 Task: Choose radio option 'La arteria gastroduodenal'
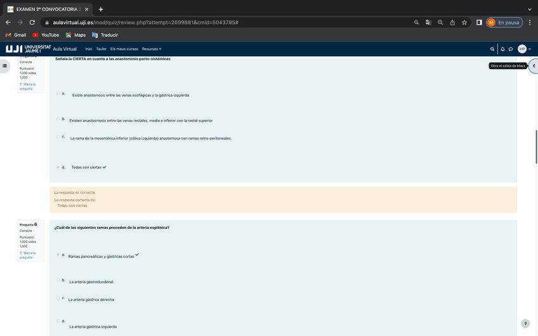click(58, 280)
